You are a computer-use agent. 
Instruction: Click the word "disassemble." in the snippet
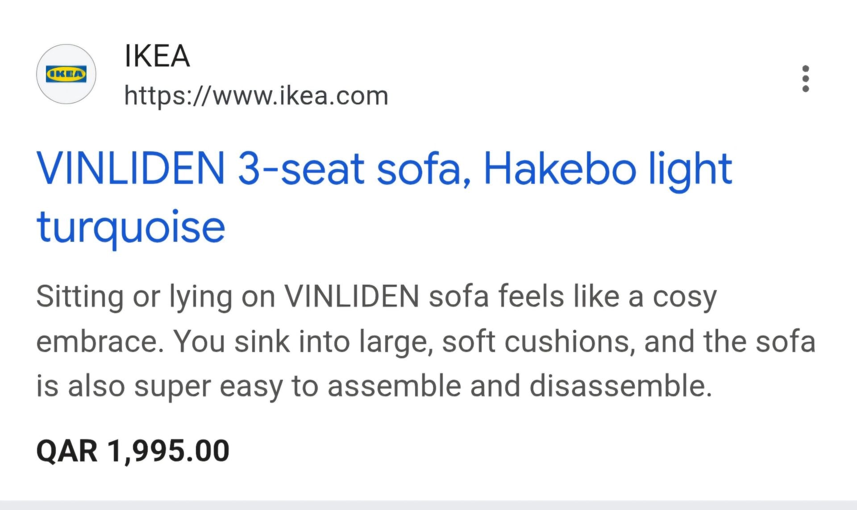coord(620,386)
